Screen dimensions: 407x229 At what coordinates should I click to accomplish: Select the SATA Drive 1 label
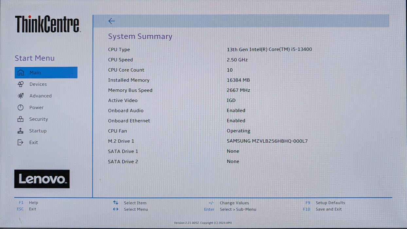pos(123,151)
